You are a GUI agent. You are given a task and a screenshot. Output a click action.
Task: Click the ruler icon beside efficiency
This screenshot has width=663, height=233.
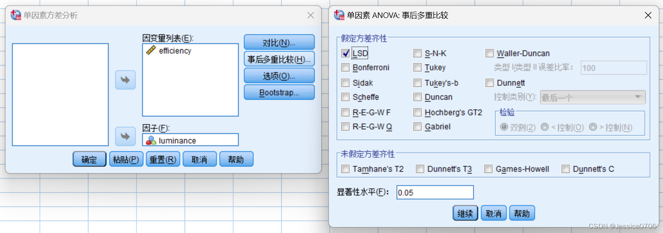(151, 51)
